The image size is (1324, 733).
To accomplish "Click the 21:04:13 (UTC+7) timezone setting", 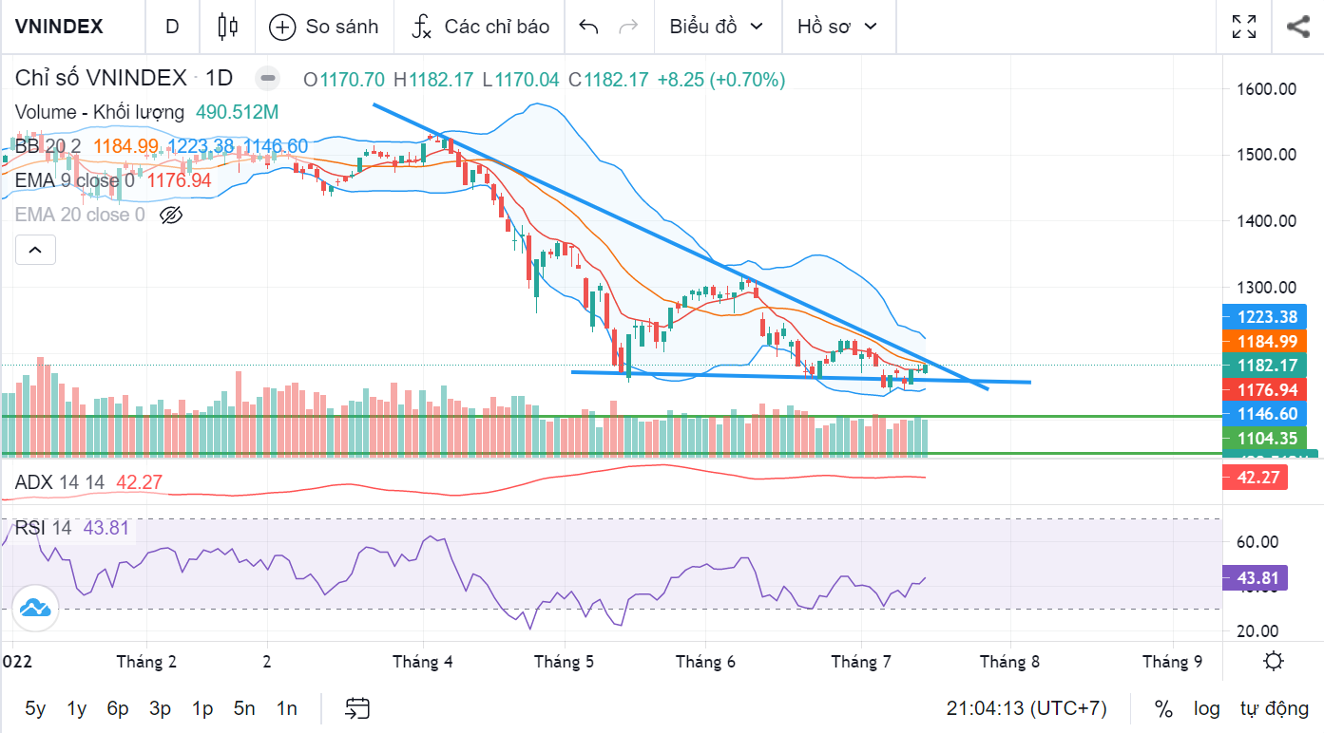I will click(1027, 708).
